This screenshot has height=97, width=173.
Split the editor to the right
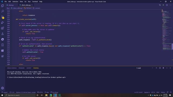(167, 5)
